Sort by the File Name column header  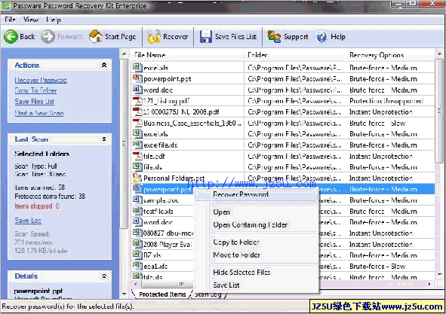(187, 55)
